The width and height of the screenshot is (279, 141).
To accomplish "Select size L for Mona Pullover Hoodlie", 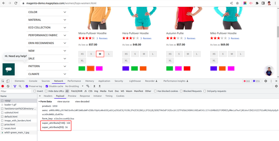I will coord(109,54).
